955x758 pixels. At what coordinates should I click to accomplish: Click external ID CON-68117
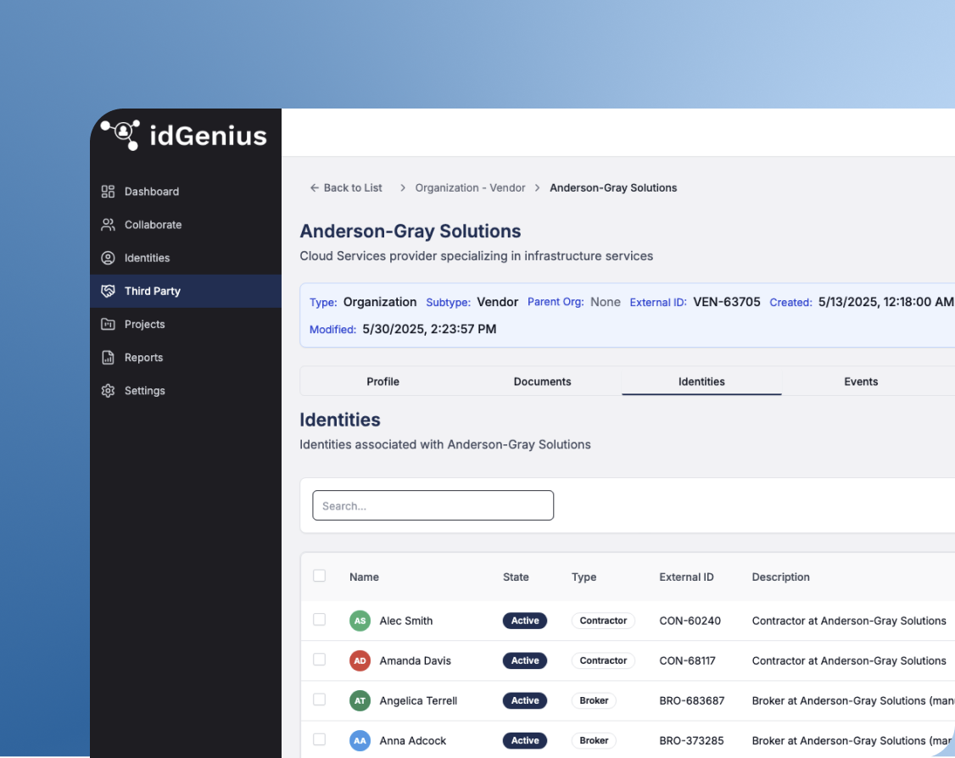pyautogui.click(x=687, y=660)
